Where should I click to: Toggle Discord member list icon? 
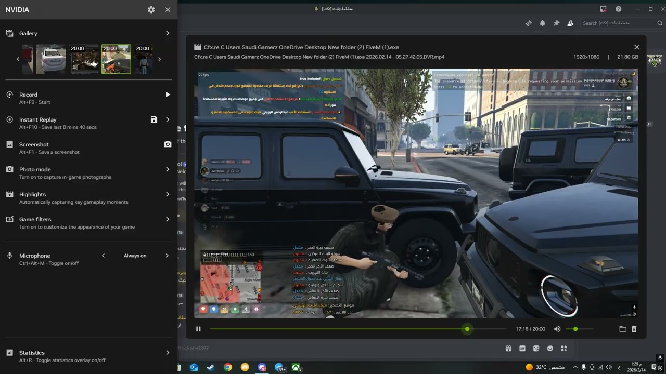coord(570,23)
